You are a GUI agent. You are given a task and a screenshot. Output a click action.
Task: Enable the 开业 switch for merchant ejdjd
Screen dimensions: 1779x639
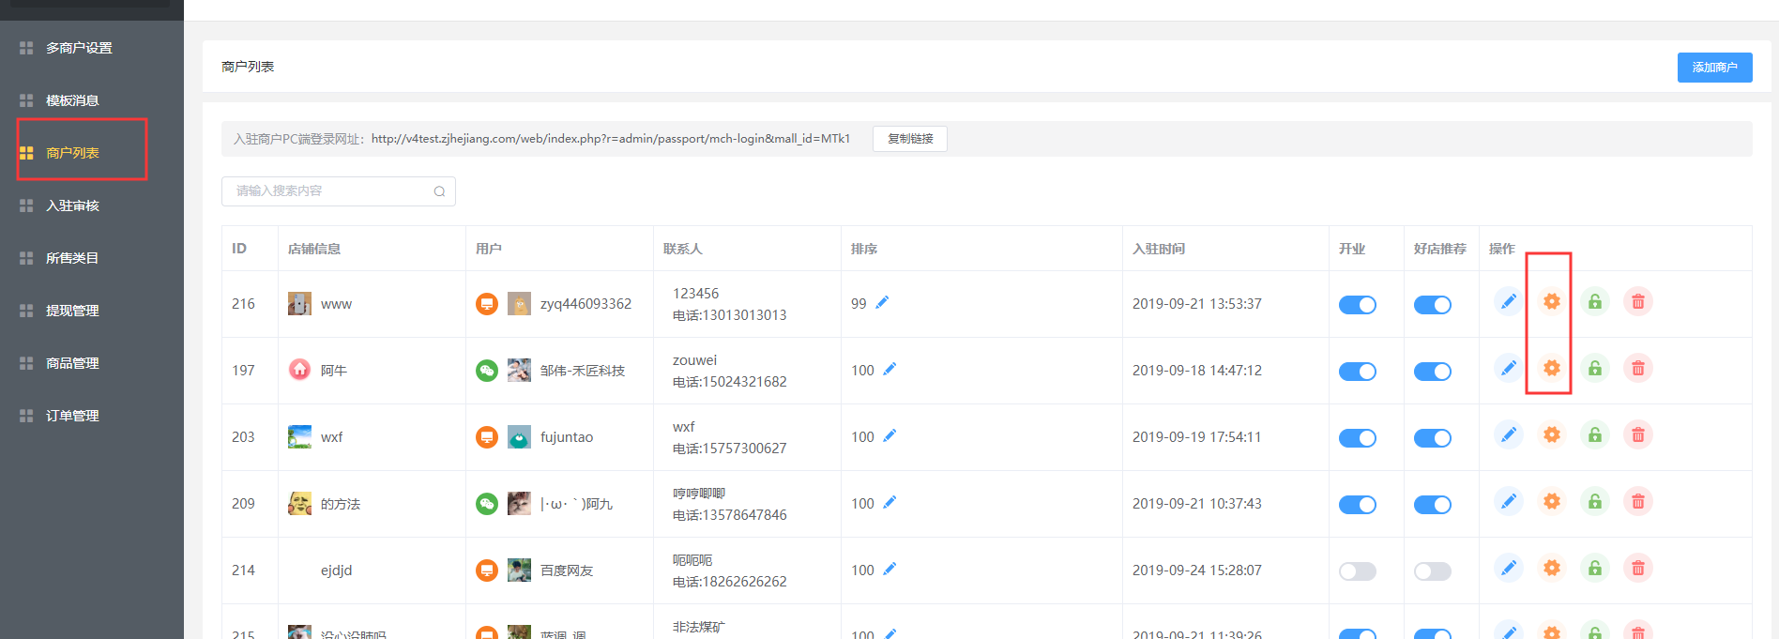[x=1357, y=571]
